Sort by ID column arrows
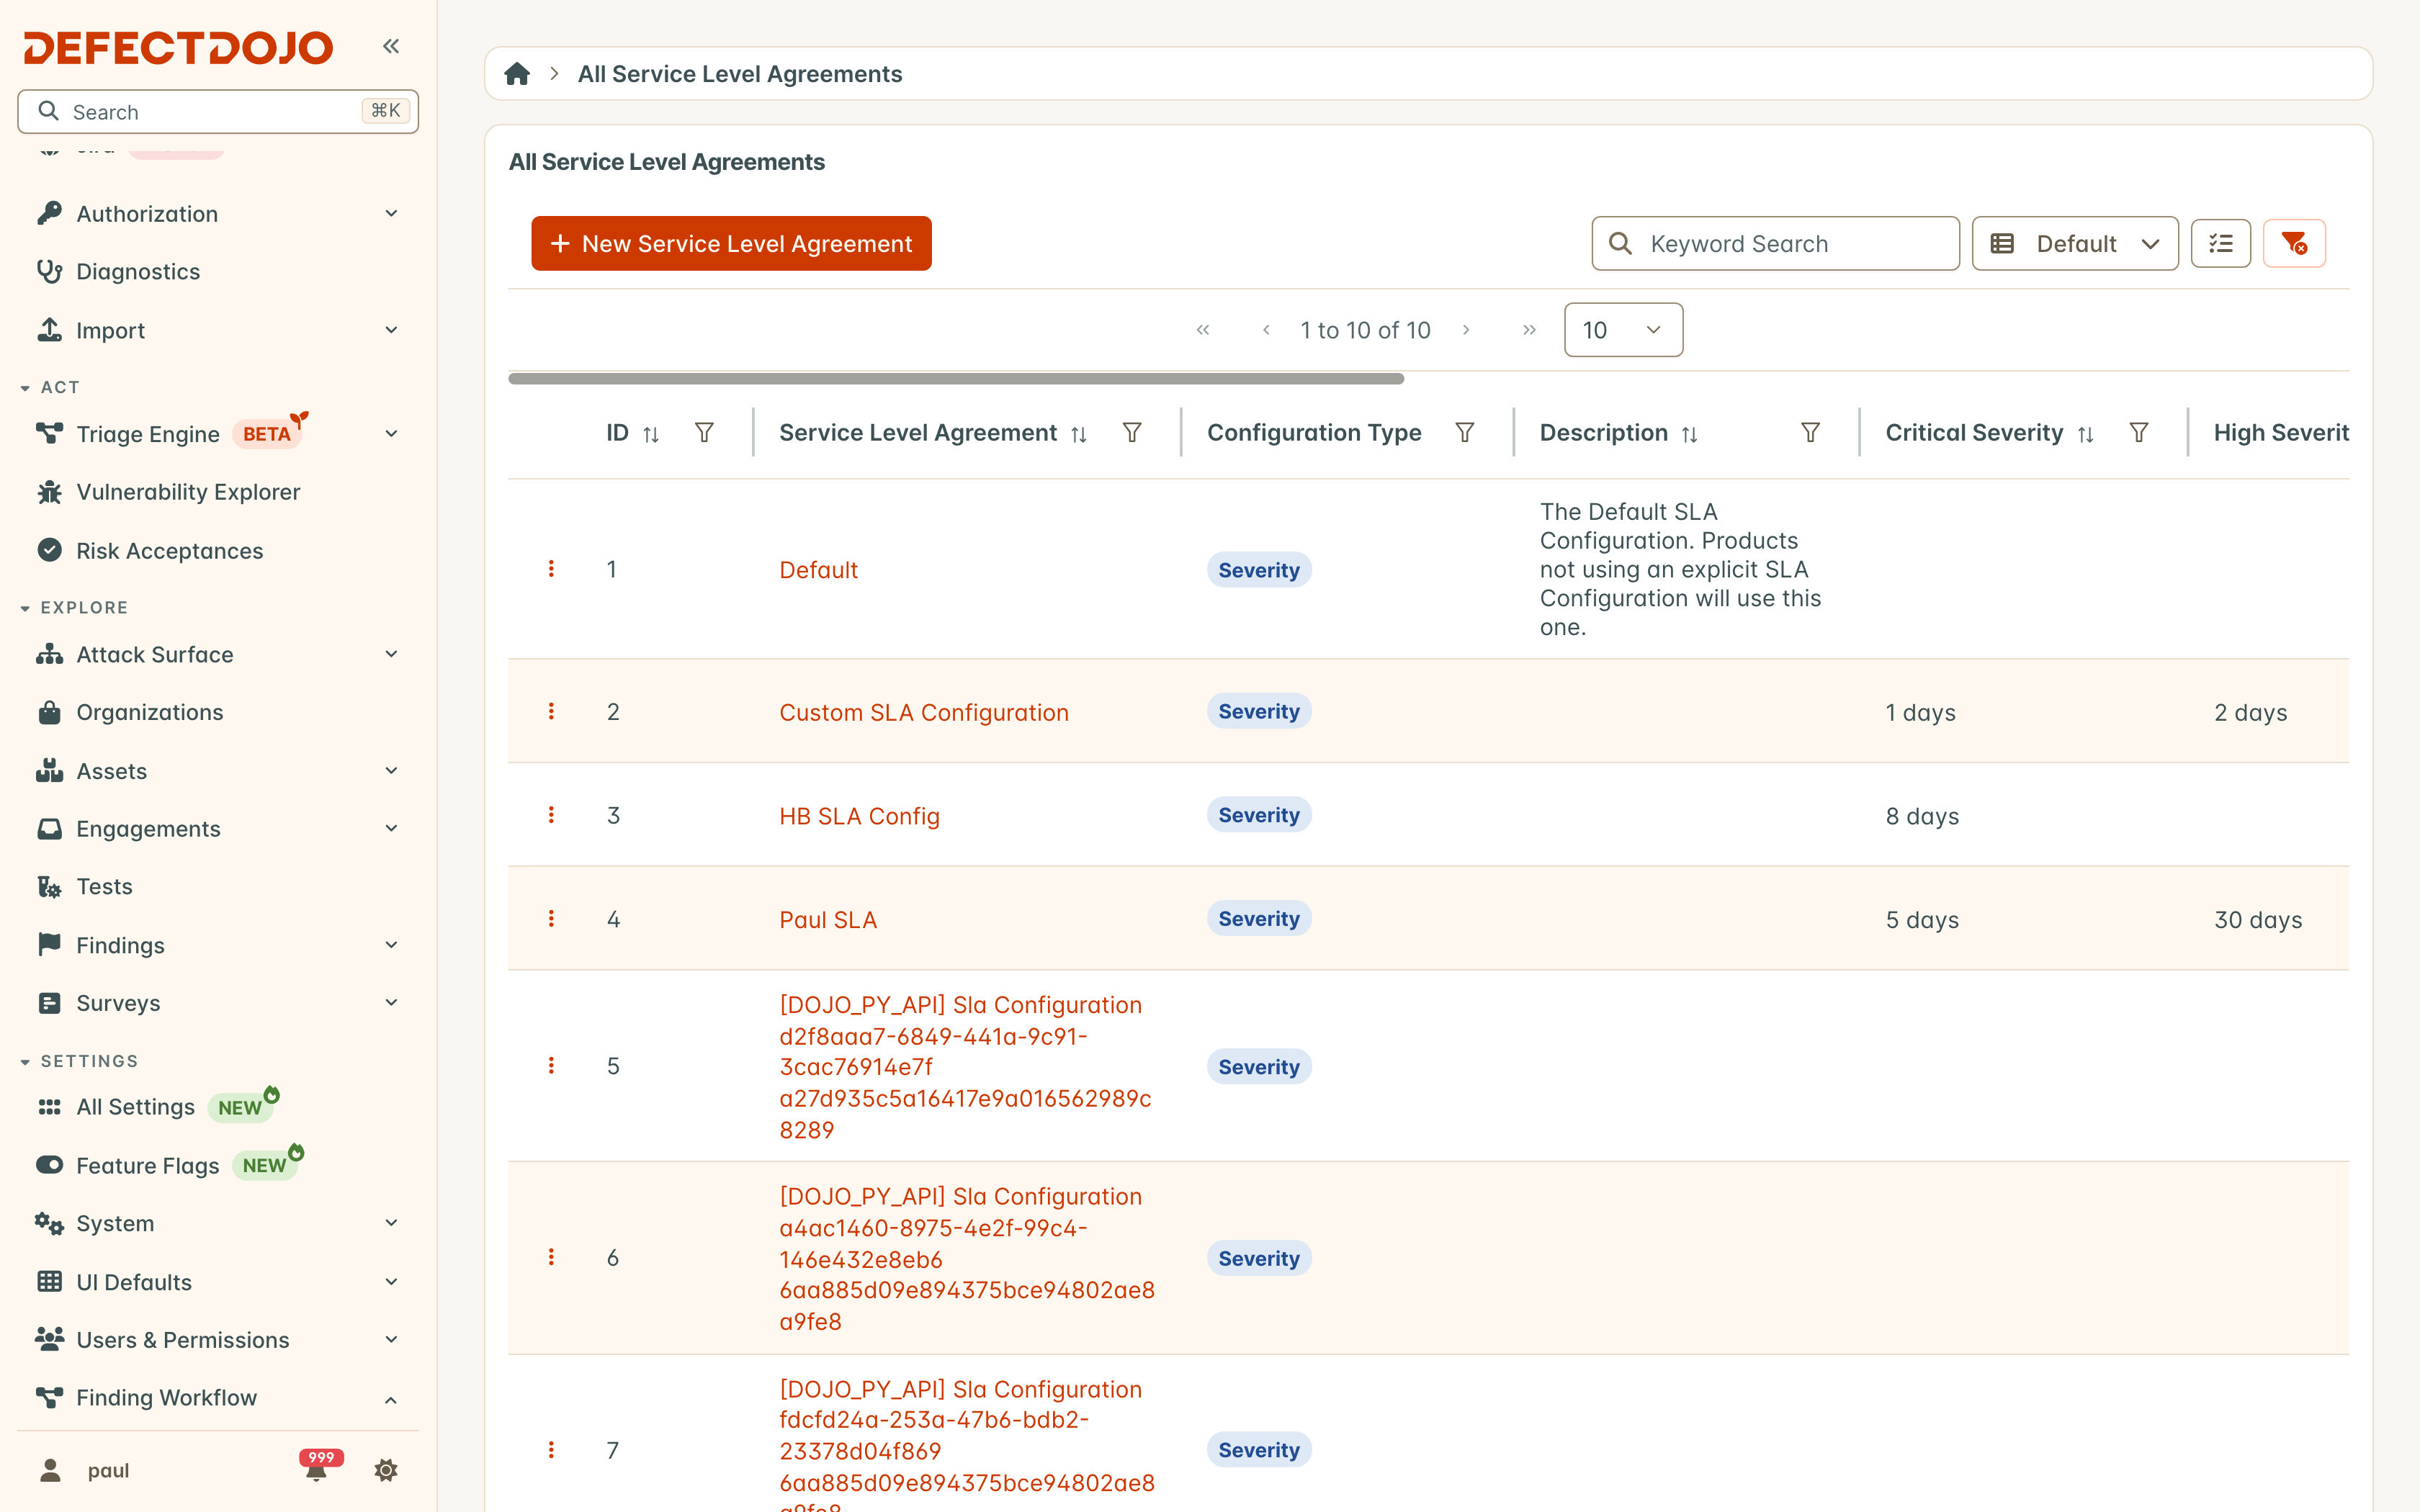This screenshot has height=1512, width=2420. click(x=651, y=434)
